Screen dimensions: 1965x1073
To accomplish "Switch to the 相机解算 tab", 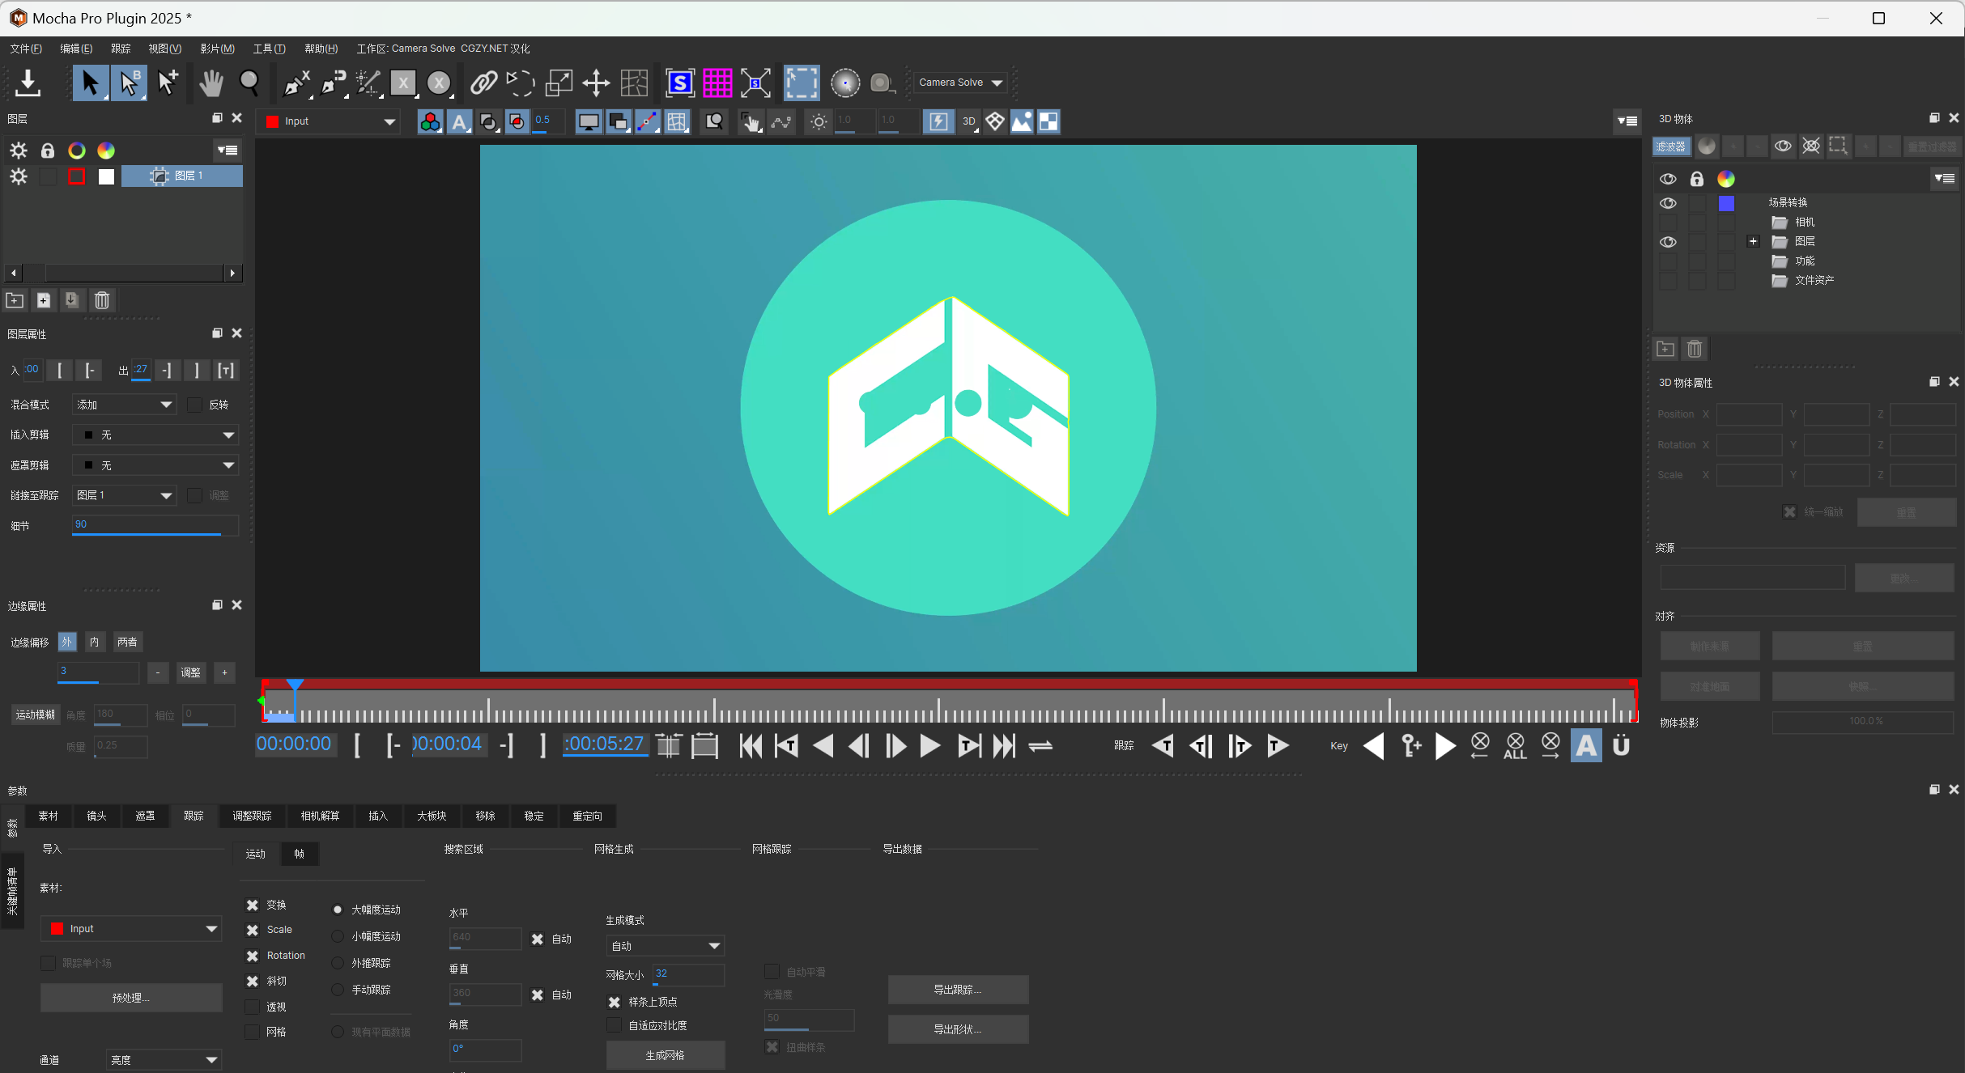I will 320,816.
